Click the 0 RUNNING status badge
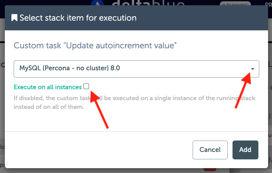This screenshot has height=173, width=272. click(x=235, y=4)
